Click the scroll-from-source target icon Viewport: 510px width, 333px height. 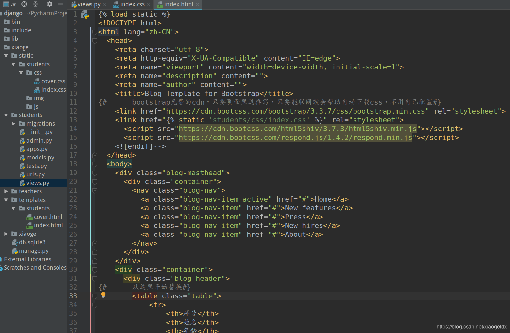[x=24, y=4]
